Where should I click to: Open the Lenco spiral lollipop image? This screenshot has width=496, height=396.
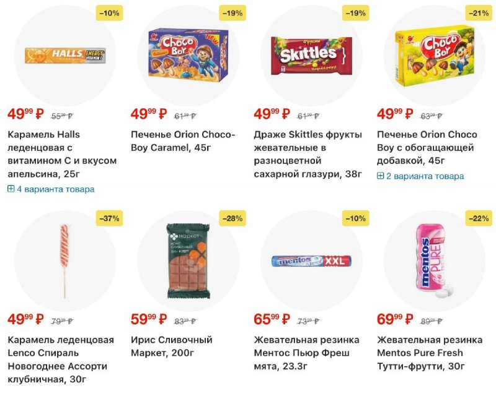pos(65,260)
